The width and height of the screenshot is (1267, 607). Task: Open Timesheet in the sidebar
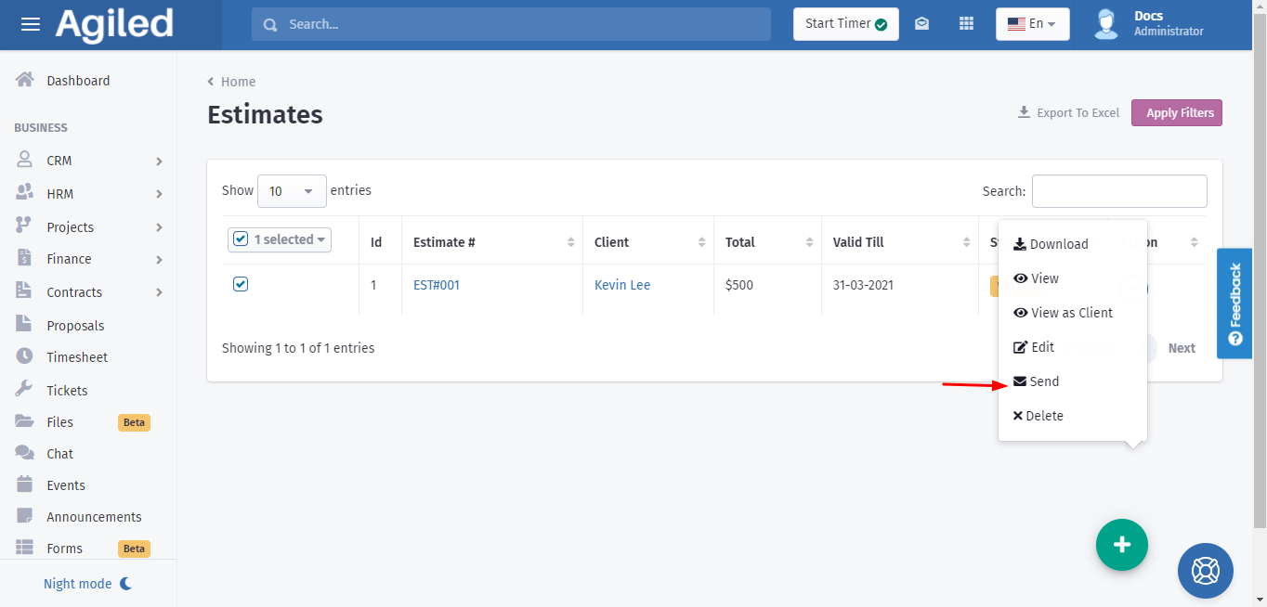(77, 357)
